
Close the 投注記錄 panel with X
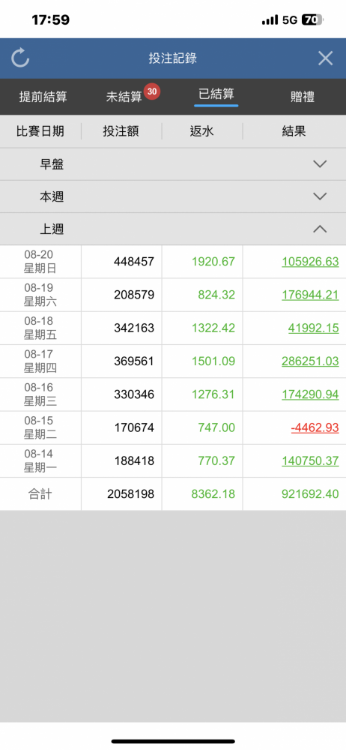326,58
